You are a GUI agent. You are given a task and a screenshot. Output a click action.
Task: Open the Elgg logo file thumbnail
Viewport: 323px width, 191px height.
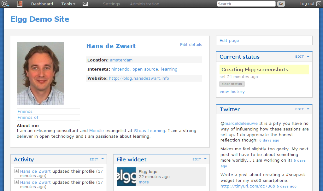[x=126, y=177]
